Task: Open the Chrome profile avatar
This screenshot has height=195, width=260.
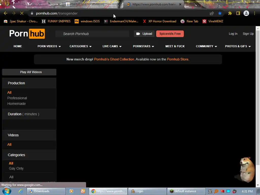Action: [246, 13]
